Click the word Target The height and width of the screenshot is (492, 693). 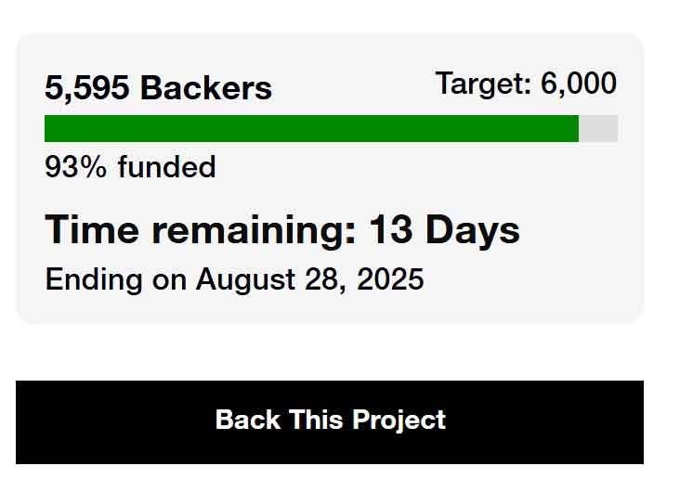point(483,84)
